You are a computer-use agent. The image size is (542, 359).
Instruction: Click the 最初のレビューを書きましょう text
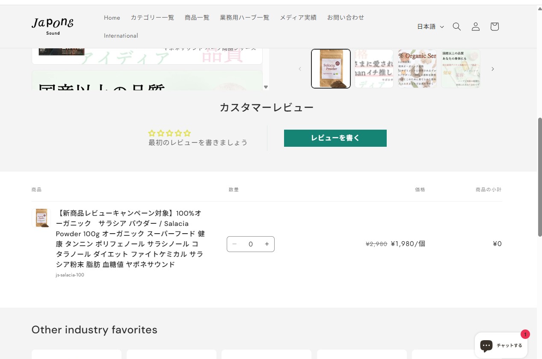pyautogui.click(x=198, y=142)
